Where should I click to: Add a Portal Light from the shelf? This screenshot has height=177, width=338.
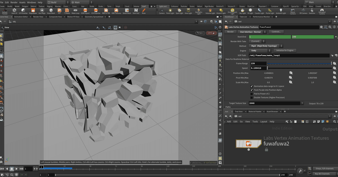pyautogui.click(x=270, y=11)
